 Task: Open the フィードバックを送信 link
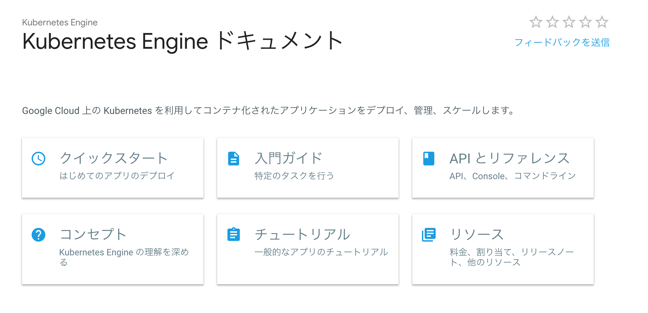tap(562, 42)
